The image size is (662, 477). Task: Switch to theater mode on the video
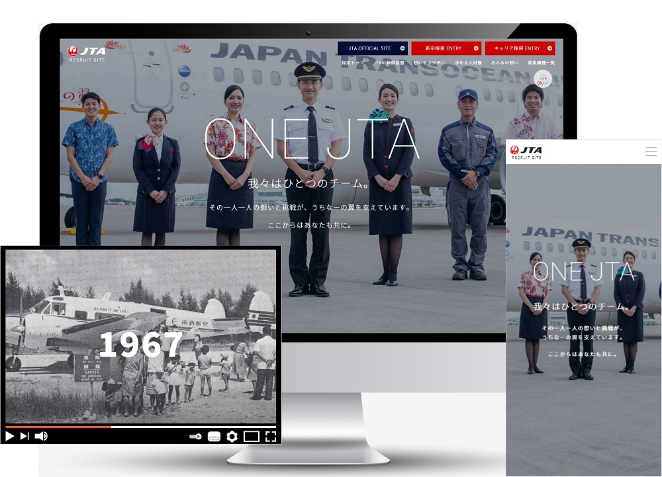pyautogui.click(x=252, y=435)
